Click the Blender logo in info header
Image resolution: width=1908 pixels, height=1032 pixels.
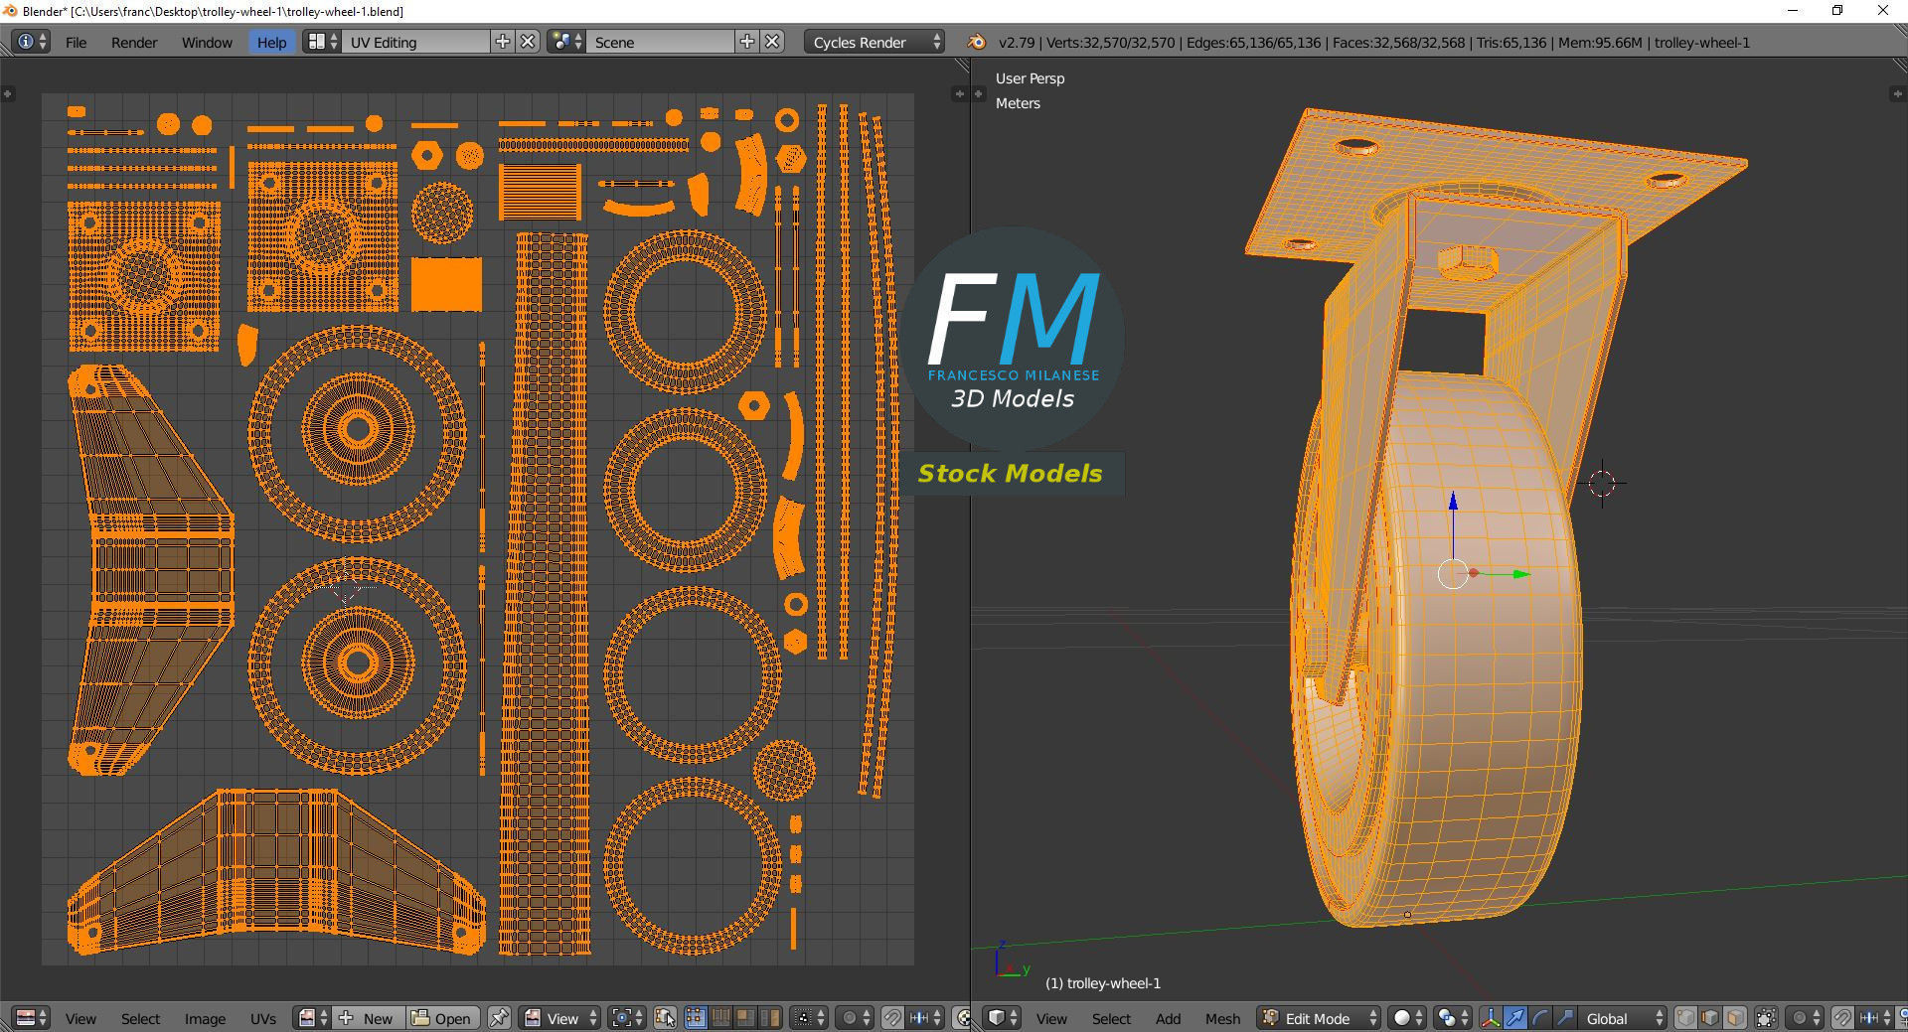pos(976,42)
